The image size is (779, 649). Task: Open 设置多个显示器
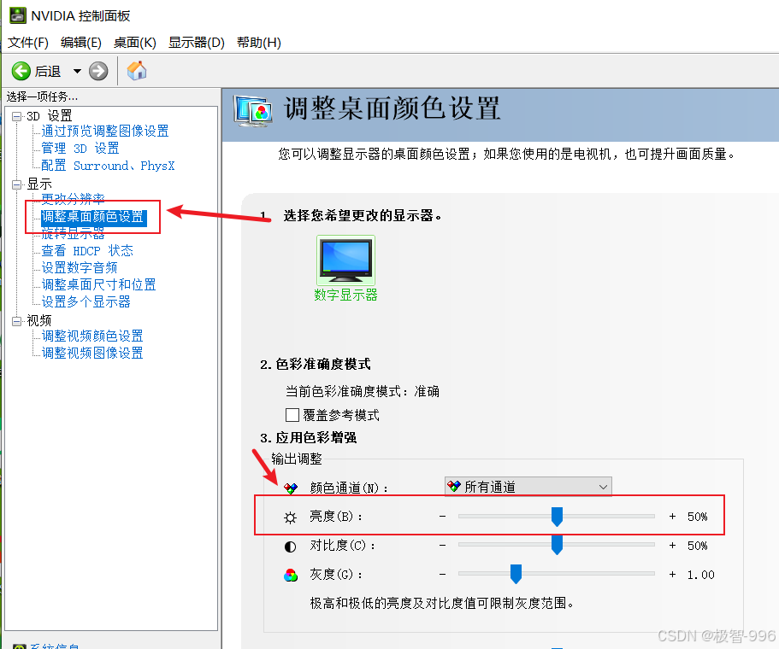click(86, 301)
